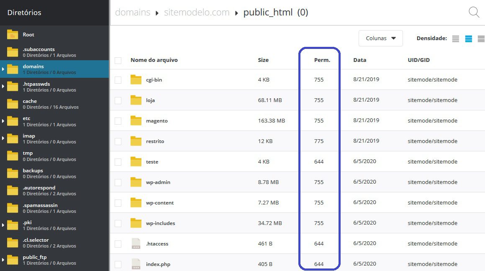This screenshot has height=271, width=485.
Task: Open the search magnifier icon
Action: coord(474,13)
